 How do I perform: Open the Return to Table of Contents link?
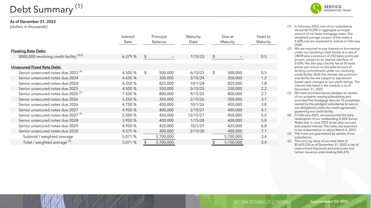262,201
